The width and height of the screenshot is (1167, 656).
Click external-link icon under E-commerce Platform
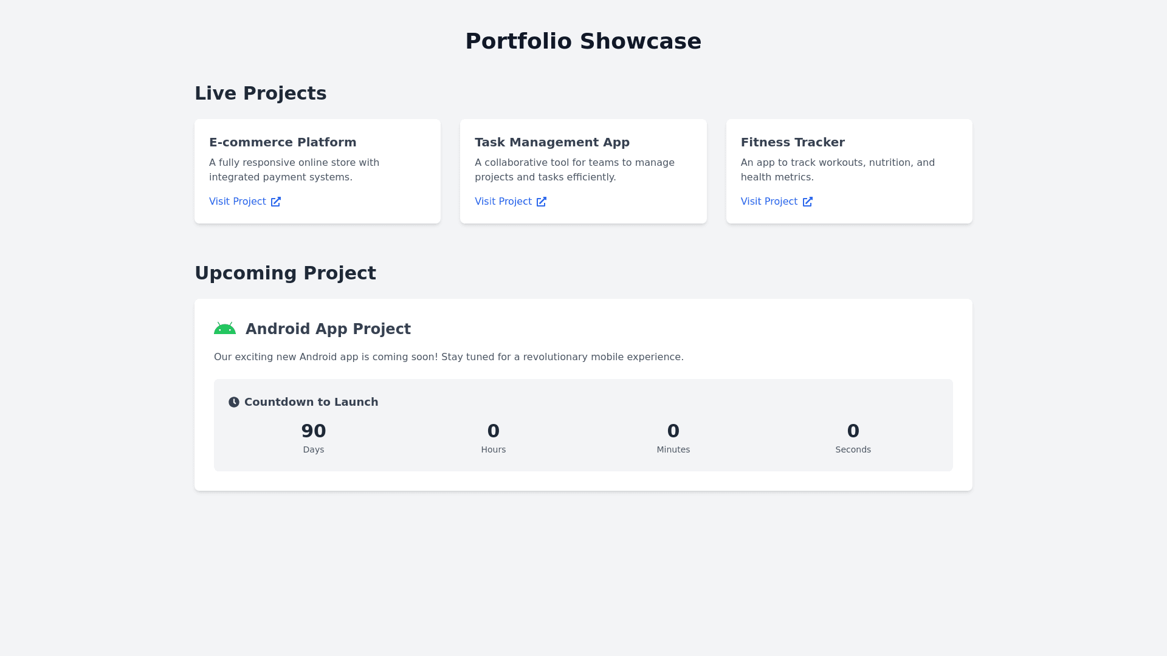(276, 202)
